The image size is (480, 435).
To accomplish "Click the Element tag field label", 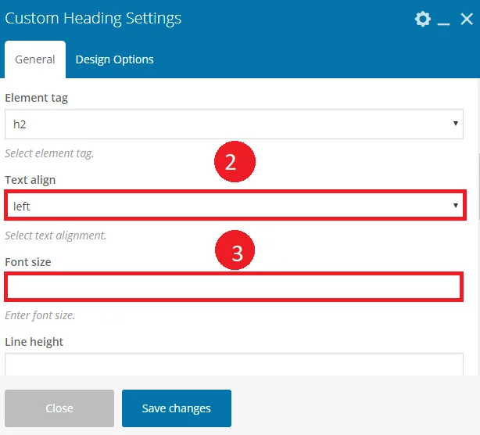I will (x=36, y=98).
